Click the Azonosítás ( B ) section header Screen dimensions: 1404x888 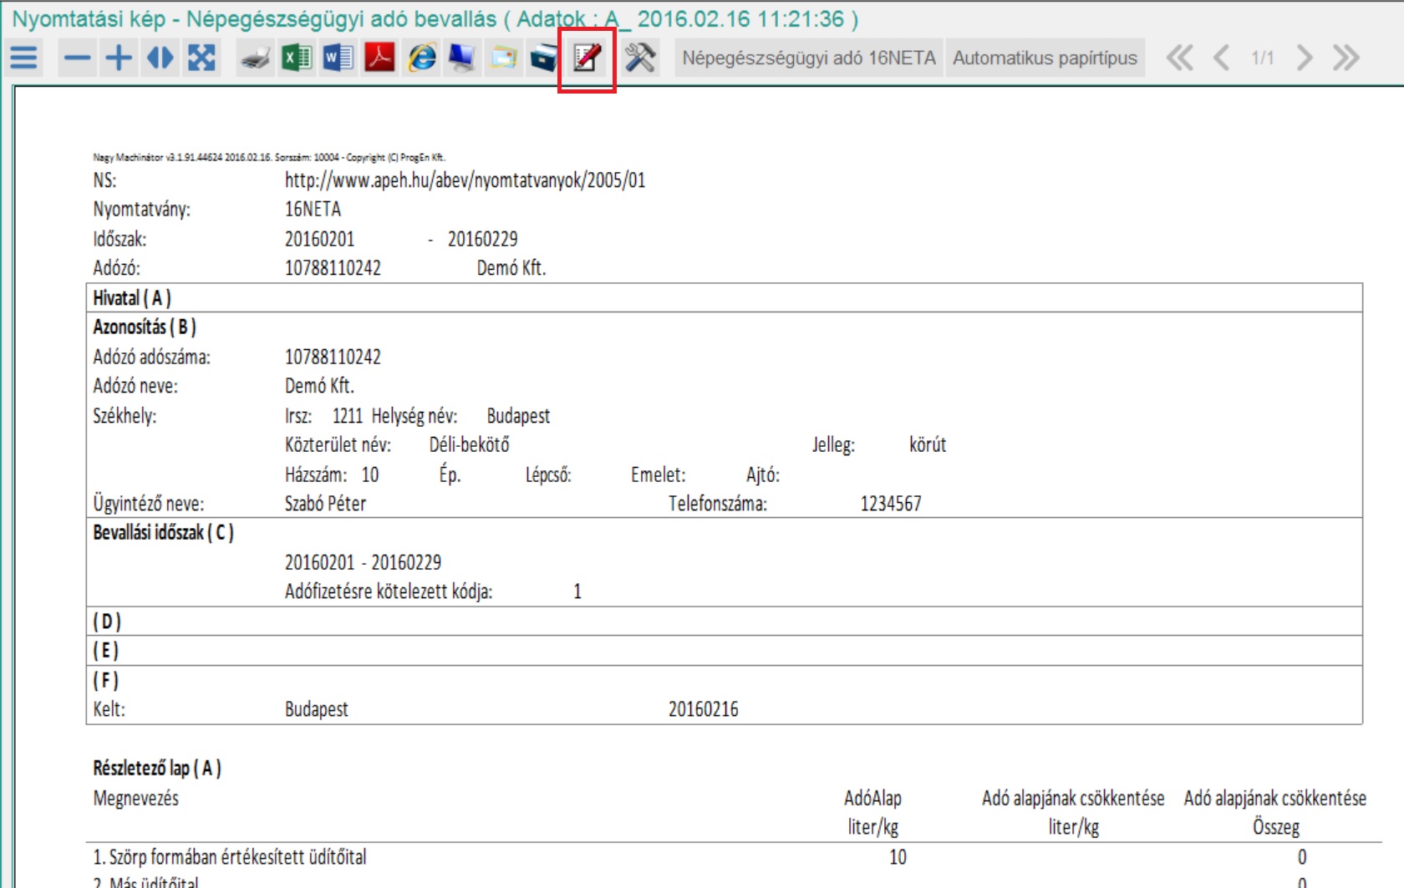pyautogui.click(x=145, y=327)
